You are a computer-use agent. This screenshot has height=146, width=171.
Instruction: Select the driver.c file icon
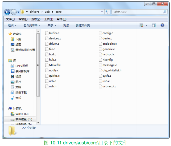pyautogui.click(x=47, y=44)
